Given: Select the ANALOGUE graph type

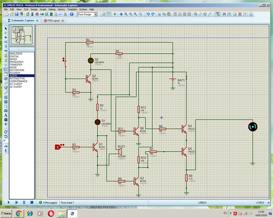Looking at the screenshot, I should tap(16, 54).
